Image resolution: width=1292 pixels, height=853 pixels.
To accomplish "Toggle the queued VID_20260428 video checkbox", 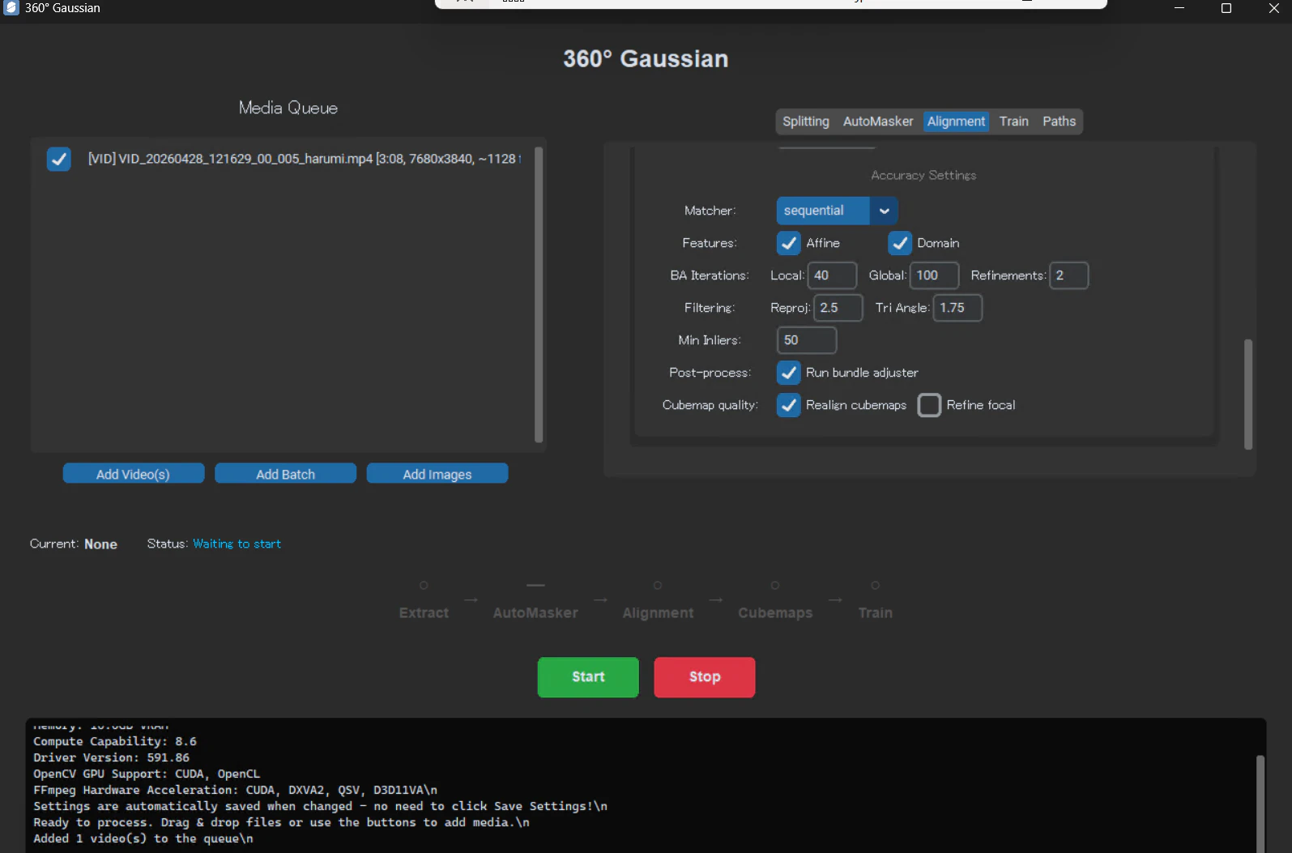I will point(58,159).
